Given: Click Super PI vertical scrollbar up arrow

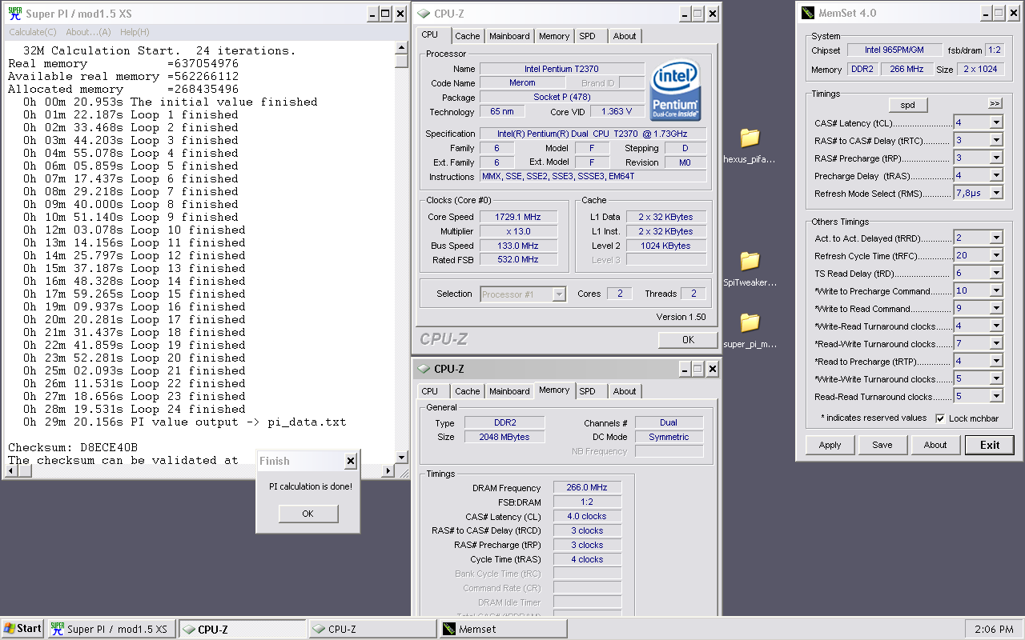Looking at the screenshot, I should pos(402,50).
